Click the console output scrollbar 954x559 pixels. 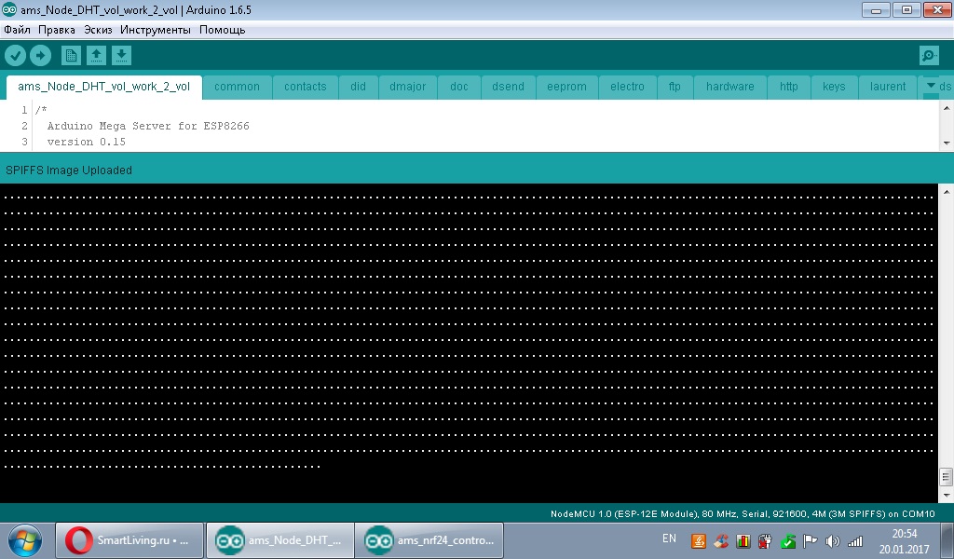pos(946,335)
